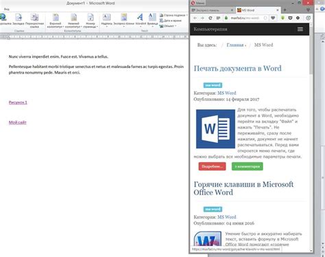Screen dimensions: 325x257
Task: Click the Word logo thumbnail of first article
Action: point(215,128)
